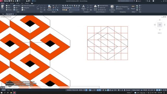167x94 pixels.
Task: Add new drawing tab with plus button
Action: tap(16, 14)
